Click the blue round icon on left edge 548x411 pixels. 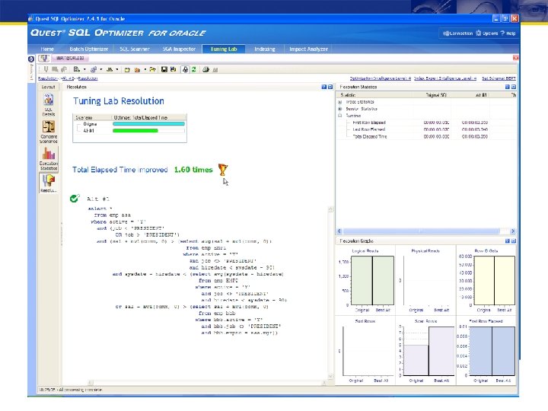tap(30, 59)
